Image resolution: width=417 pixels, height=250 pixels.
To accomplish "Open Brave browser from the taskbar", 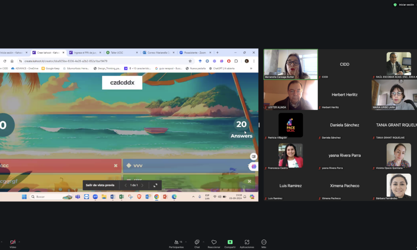I will pyautogui.click(x=139, y=197).
